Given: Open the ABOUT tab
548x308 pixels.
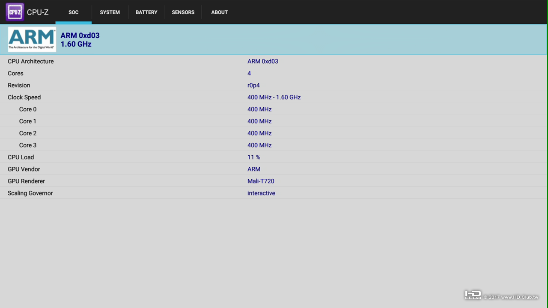Looking at the screenshot, I should [219, 12].
